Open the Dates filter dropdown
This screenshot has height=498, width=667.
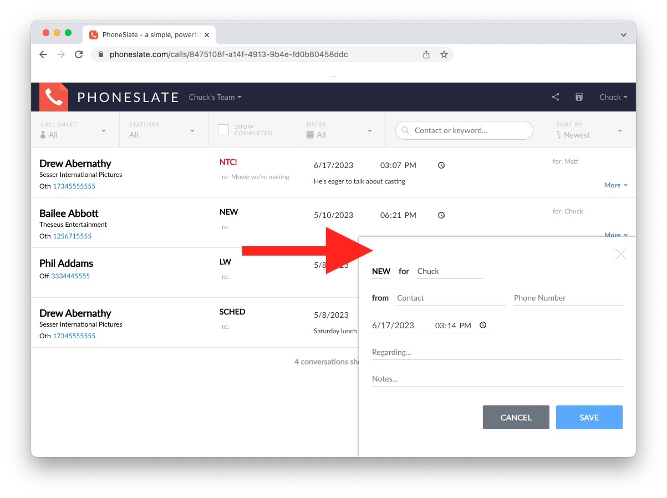(340, 130)
